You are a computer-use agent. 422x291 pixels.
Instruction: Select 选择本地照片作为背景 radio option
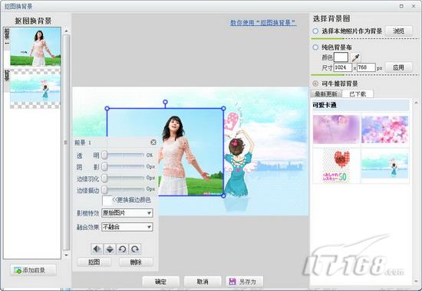[x=315, y=31]
